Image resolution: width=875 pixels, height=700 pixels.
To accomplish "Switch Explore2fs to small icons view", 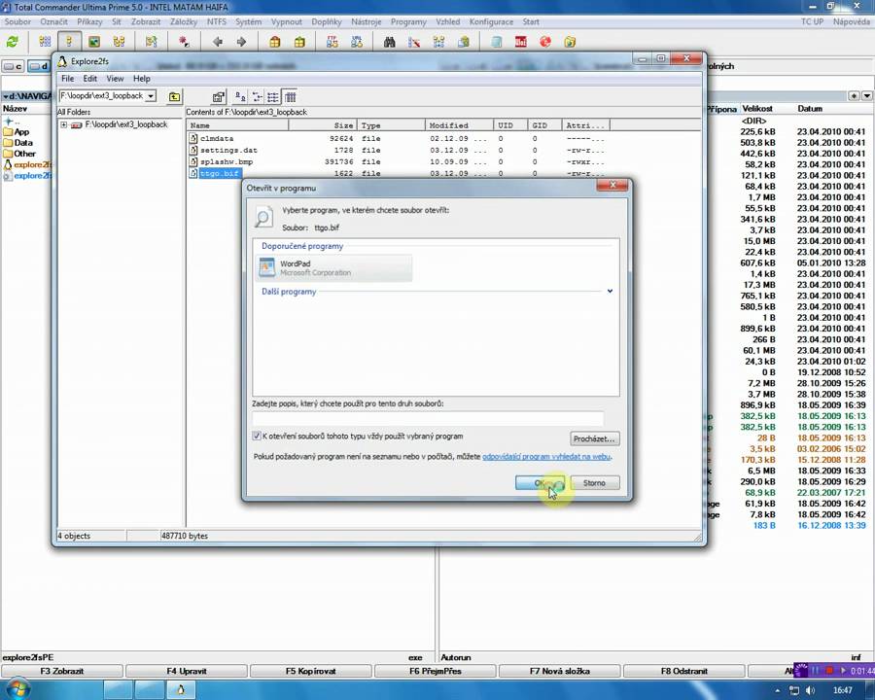I will (257, 97).
